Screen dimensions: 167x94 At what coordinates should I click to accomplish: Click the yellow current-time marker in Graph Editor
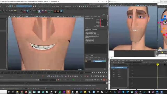point(158,64)
